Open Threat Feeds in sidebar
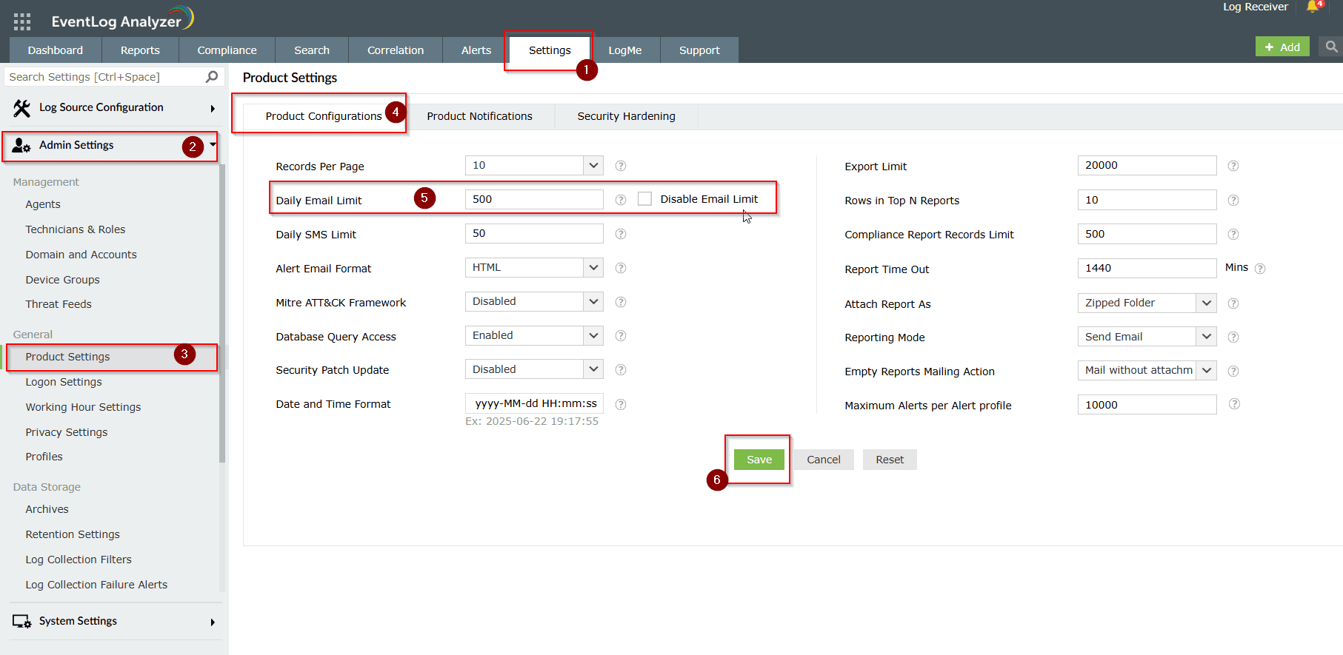Viewport: 1343px width, 655px height. tap(59, 304)
